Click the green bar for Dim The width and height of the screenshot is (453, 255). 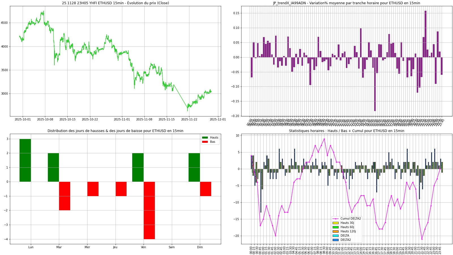point(194,167)
